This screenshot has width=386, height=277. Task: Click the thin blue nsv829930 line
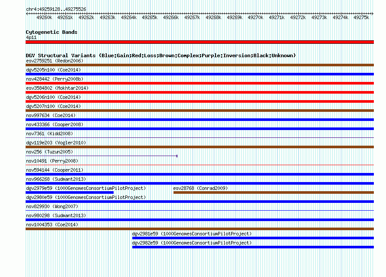pos(200,210)
